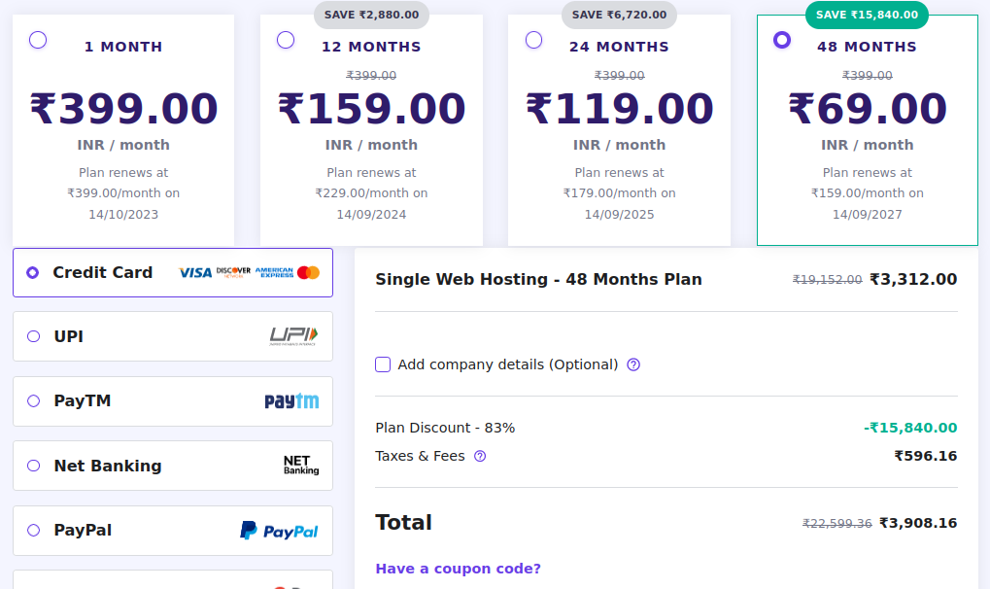Select Net Banking as payment method
Viewport: 990px width, 589px height.
[x=34, y=466]
